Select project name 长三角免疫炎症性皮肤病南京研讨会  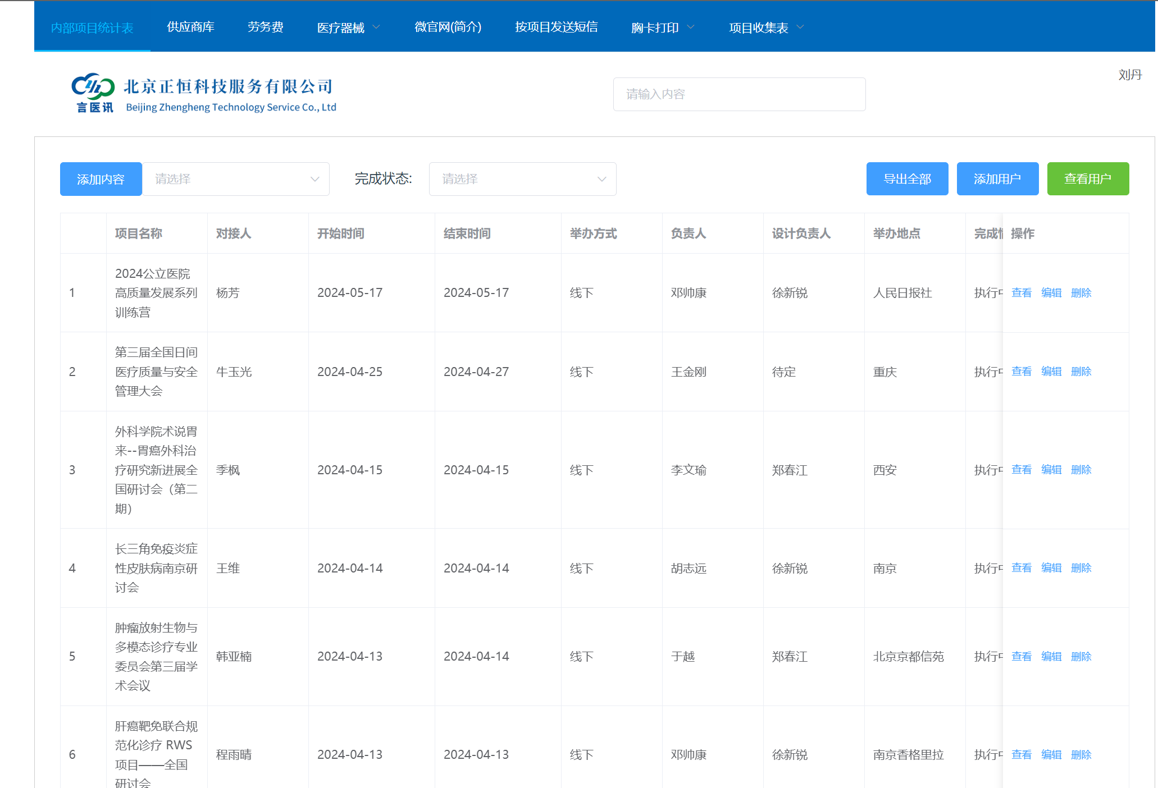click(156, 568)
